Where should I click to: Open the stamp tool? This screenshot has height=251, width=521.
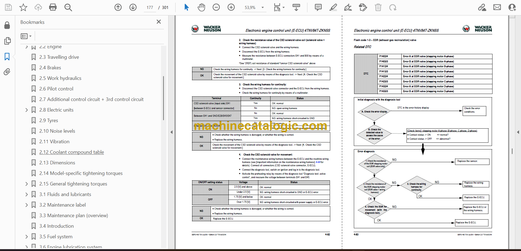click(x=363, y=7)
